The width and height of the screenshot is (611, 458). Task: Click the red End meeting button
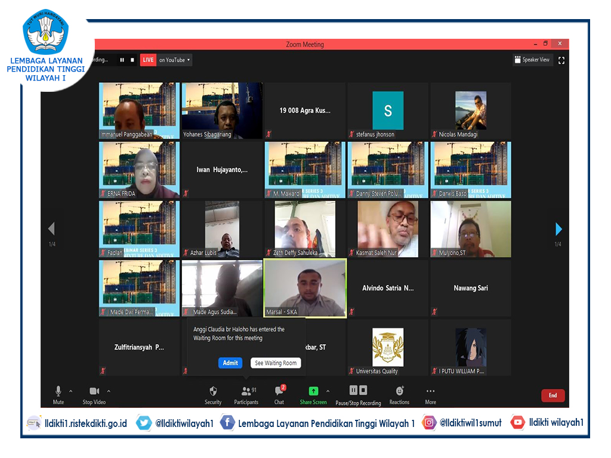click(553, 395)
